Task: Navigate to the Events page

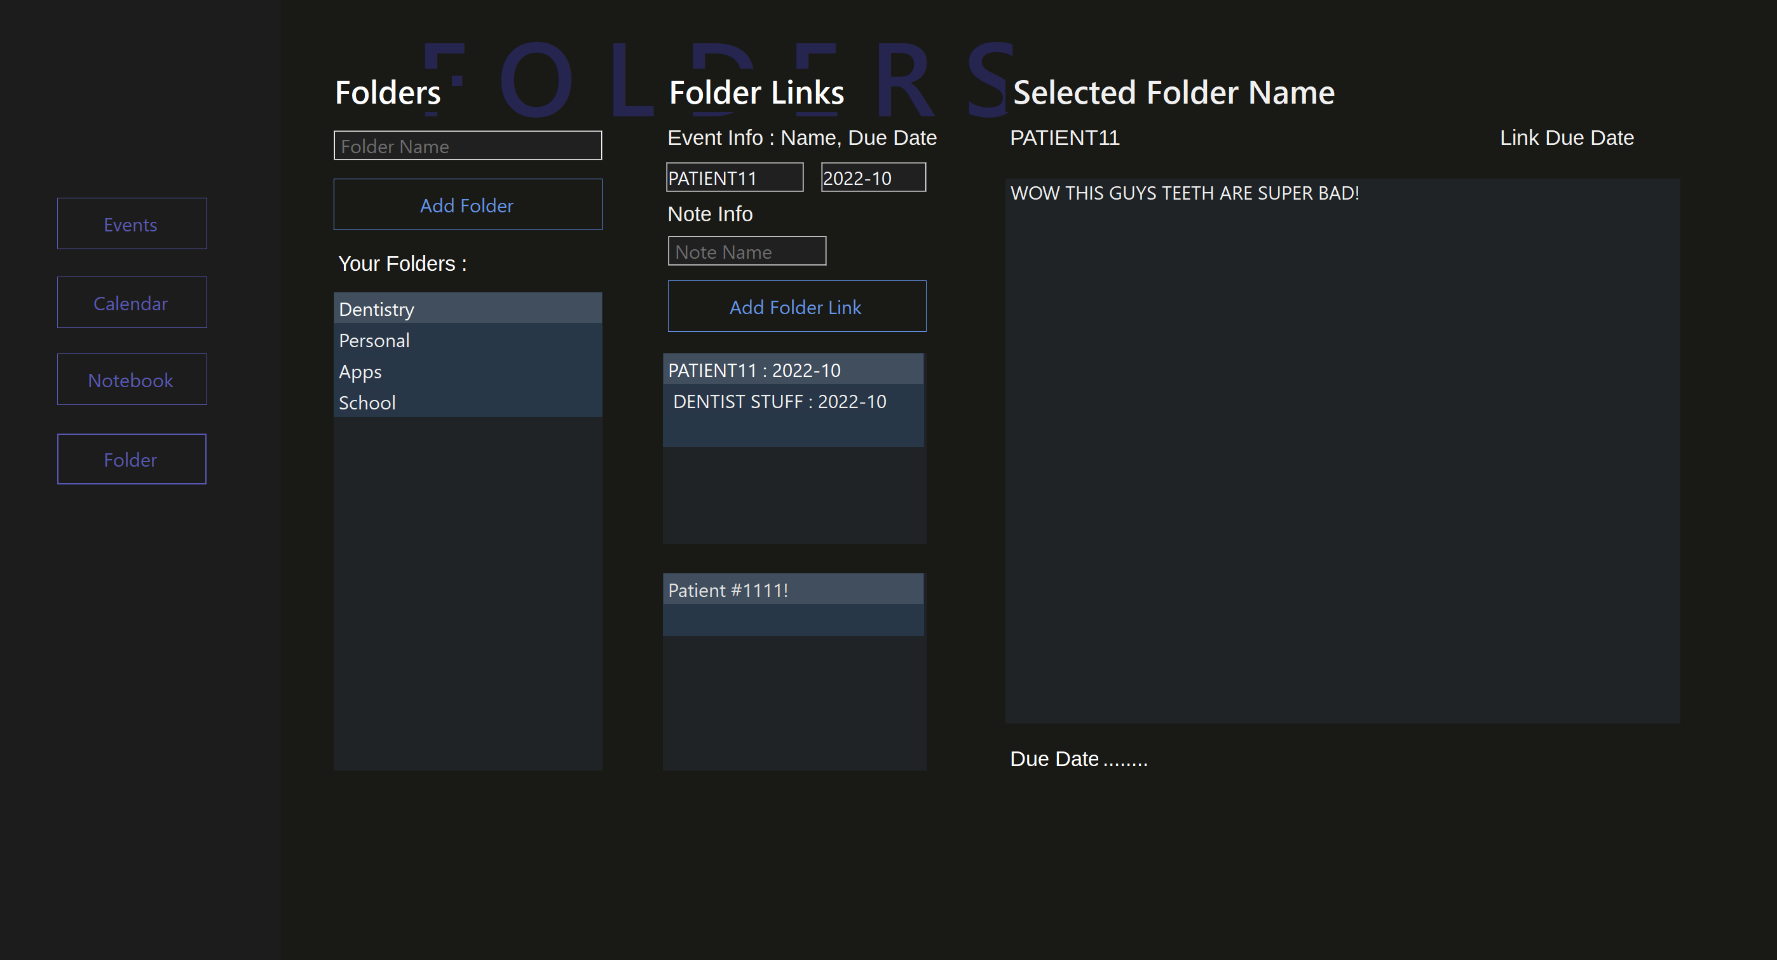Action: 132,224
